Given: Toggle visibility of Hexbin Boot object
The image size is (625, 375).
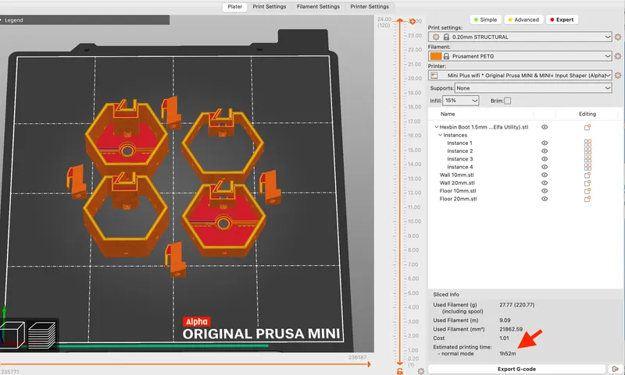Looking at the screenshot, I should [545, 127].
